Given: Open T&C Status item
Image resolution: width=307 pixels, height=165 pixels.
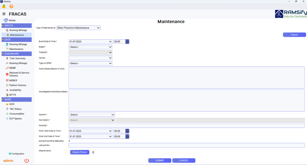Looking at the screenshot, I should tap(14, 109).
